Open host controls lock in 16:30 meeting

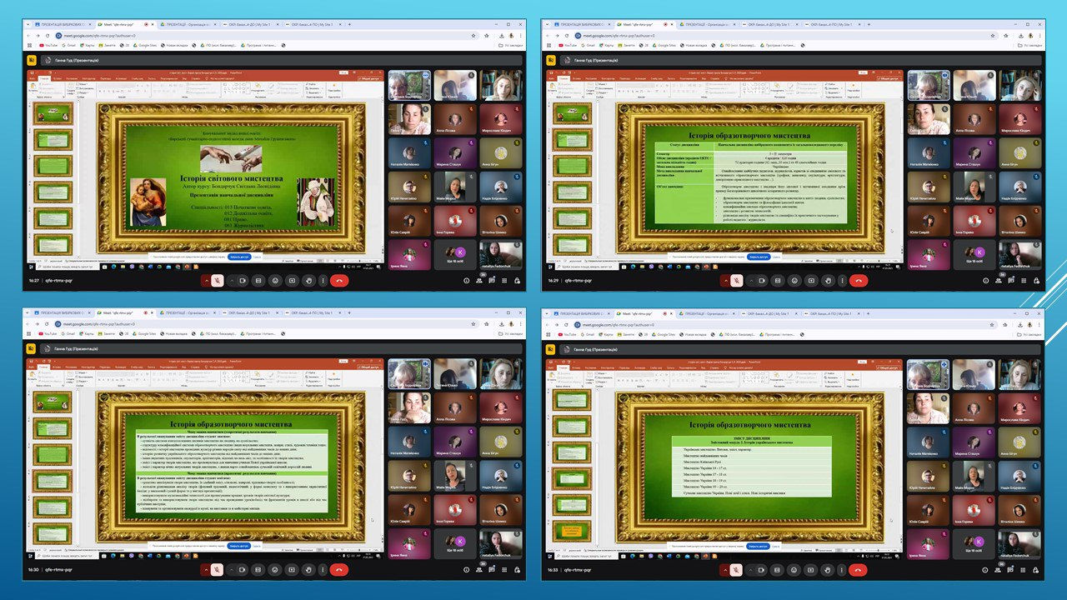[x=517, y=570]
